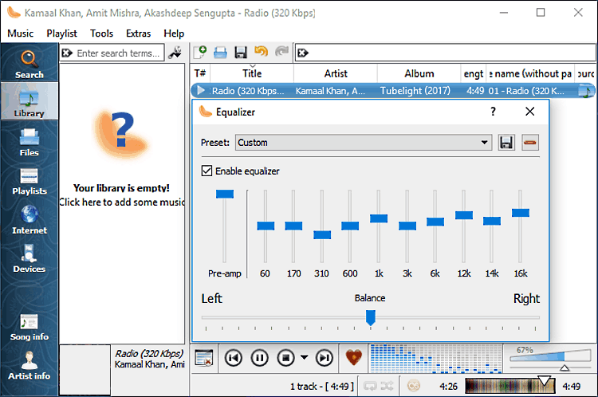Sort playlist by Album column header

pyautogui.click(x=419, y=73)
